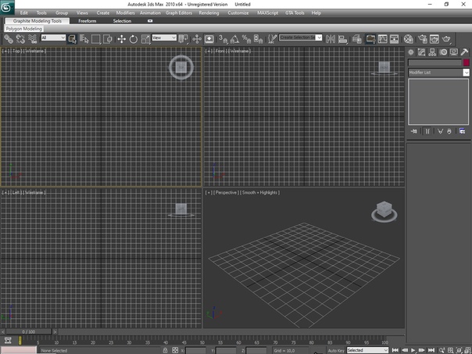Open the Display command panel

point(454,52)
